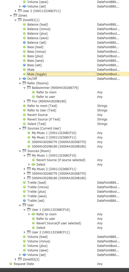The height and width of the screenshot is (272, 129).
Task: Expand the Zone002(2) node
Action: coord(16,259)
